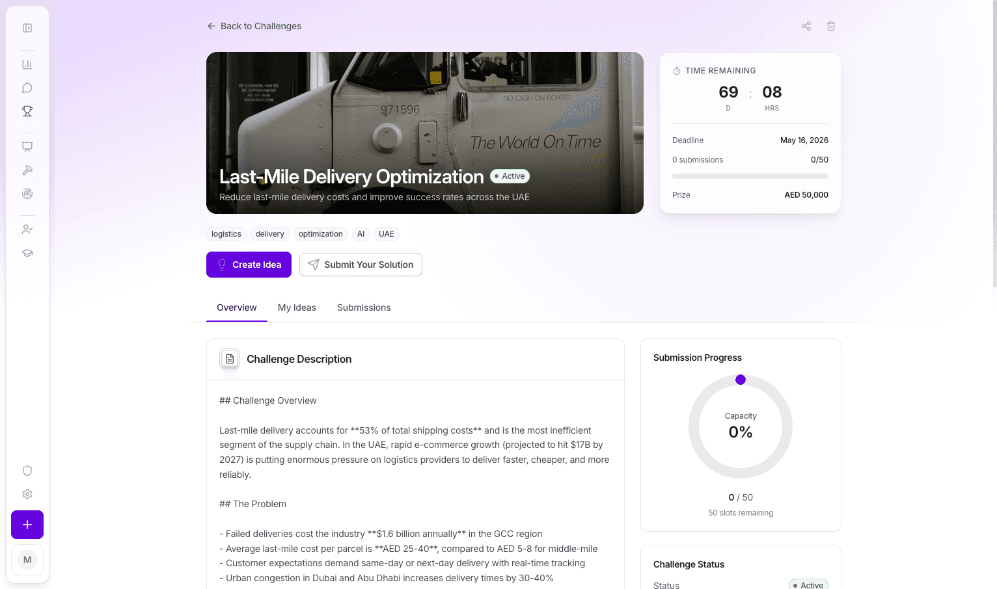Select the delivery tag
The image size is (997, 589).
point(270,234)
